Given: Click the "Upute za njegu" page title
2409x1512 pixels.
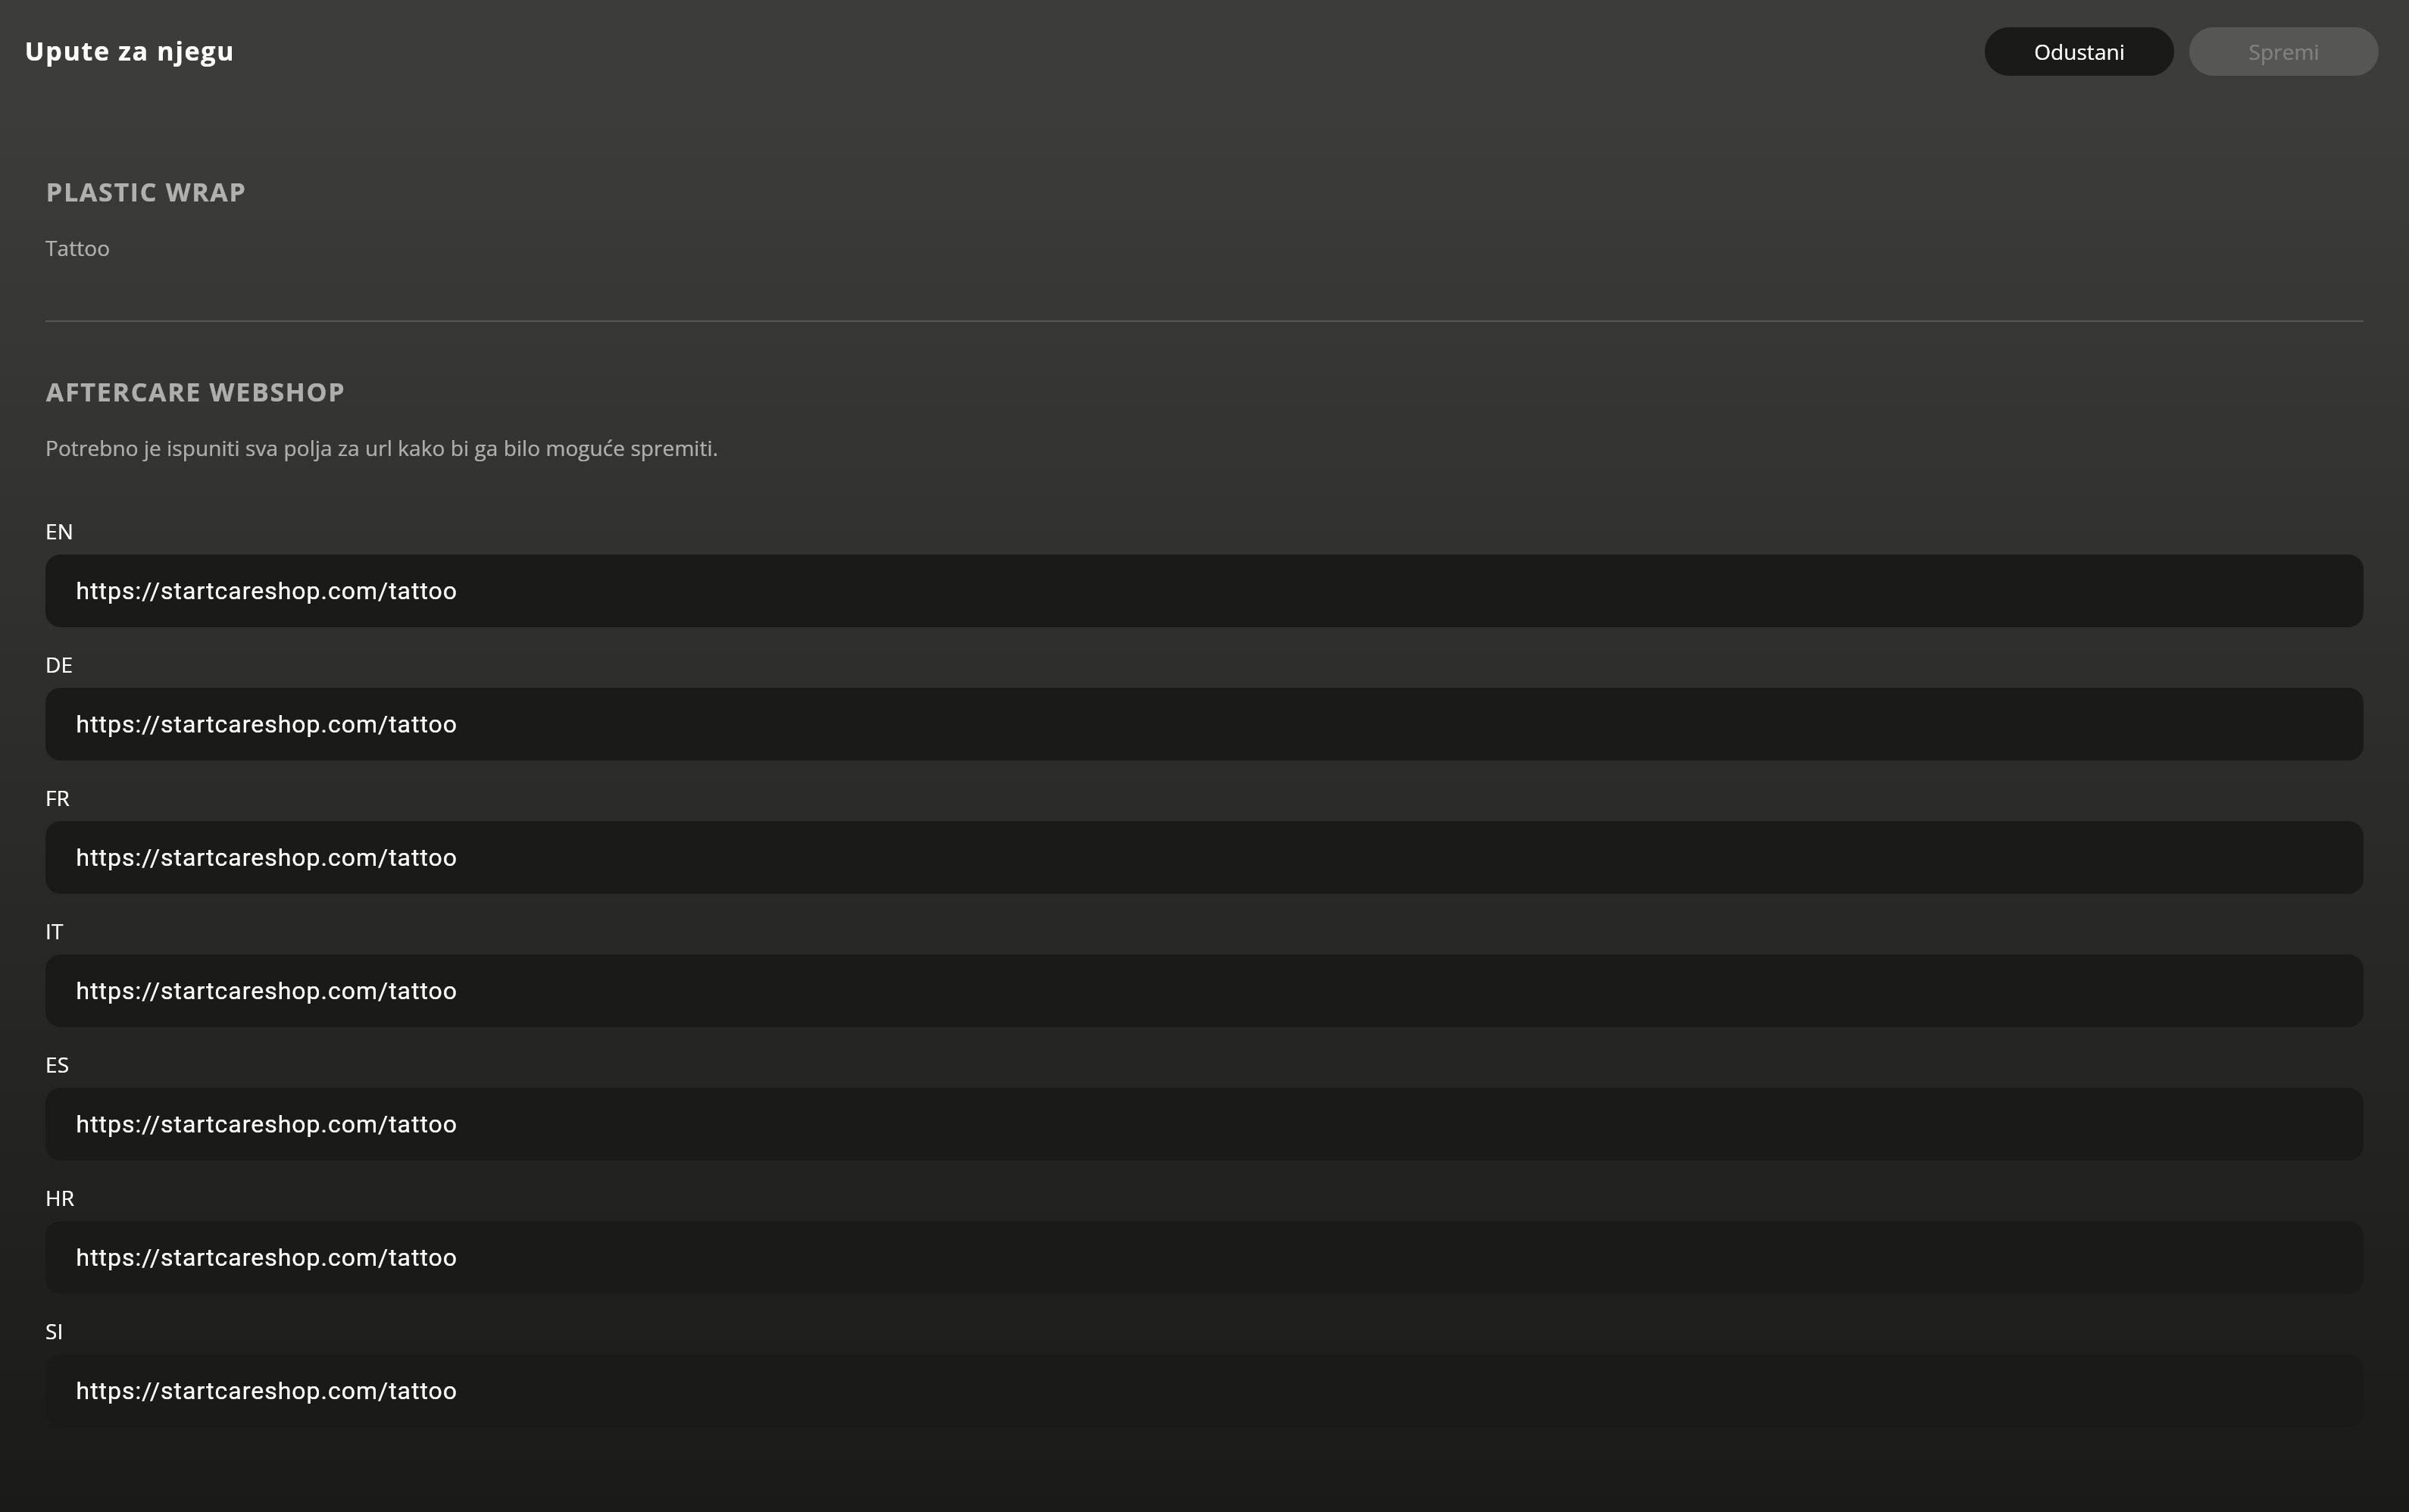Looking at the screenshot, I should pyautogui.click(x=129, y=52).
